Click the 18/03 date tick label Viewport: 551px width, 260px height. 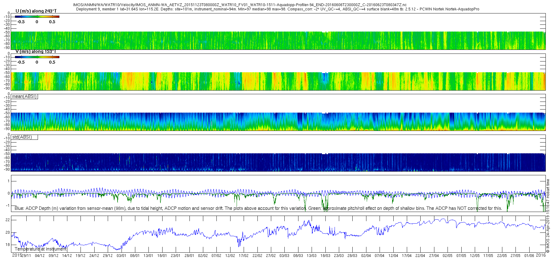(325, 256)
